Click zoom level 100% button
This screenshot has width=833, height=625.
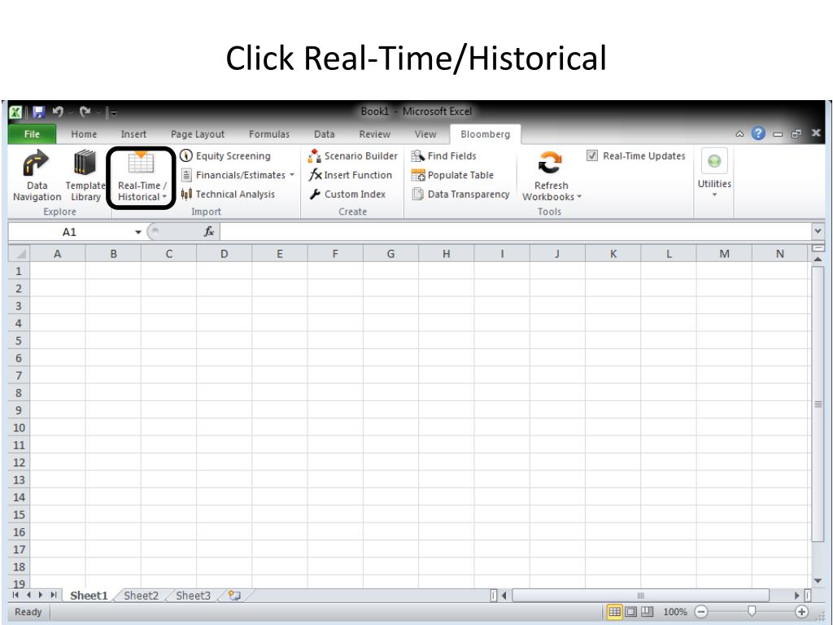click(675, 612)
